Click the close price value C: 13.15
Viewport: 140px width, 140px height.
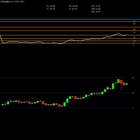(51, 9)
